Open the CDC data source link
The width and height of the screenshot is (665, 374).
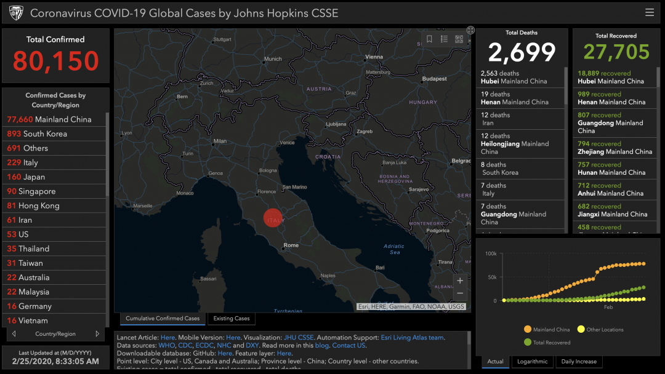coord(185,346)
